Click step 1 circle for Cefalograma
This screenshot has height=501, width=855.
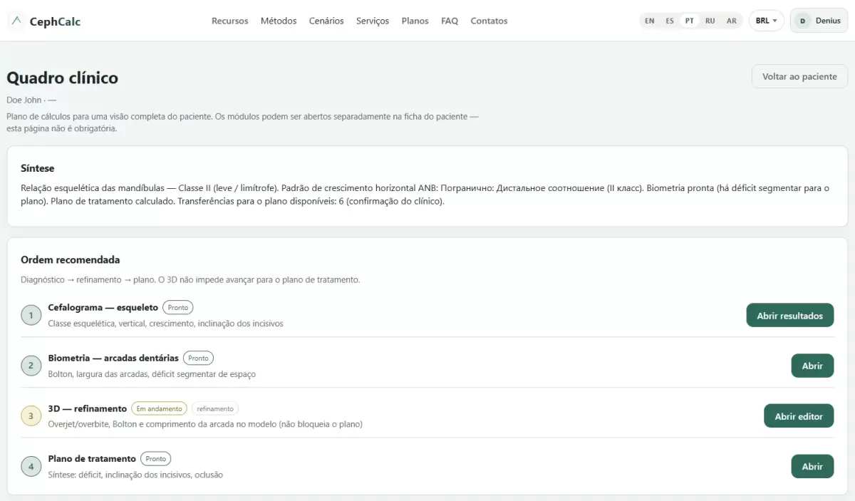31,315
